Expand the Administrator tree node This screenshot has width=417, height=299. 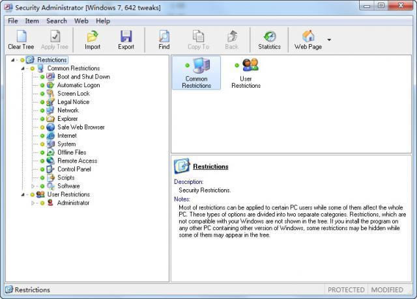click(x=33, y=203)
